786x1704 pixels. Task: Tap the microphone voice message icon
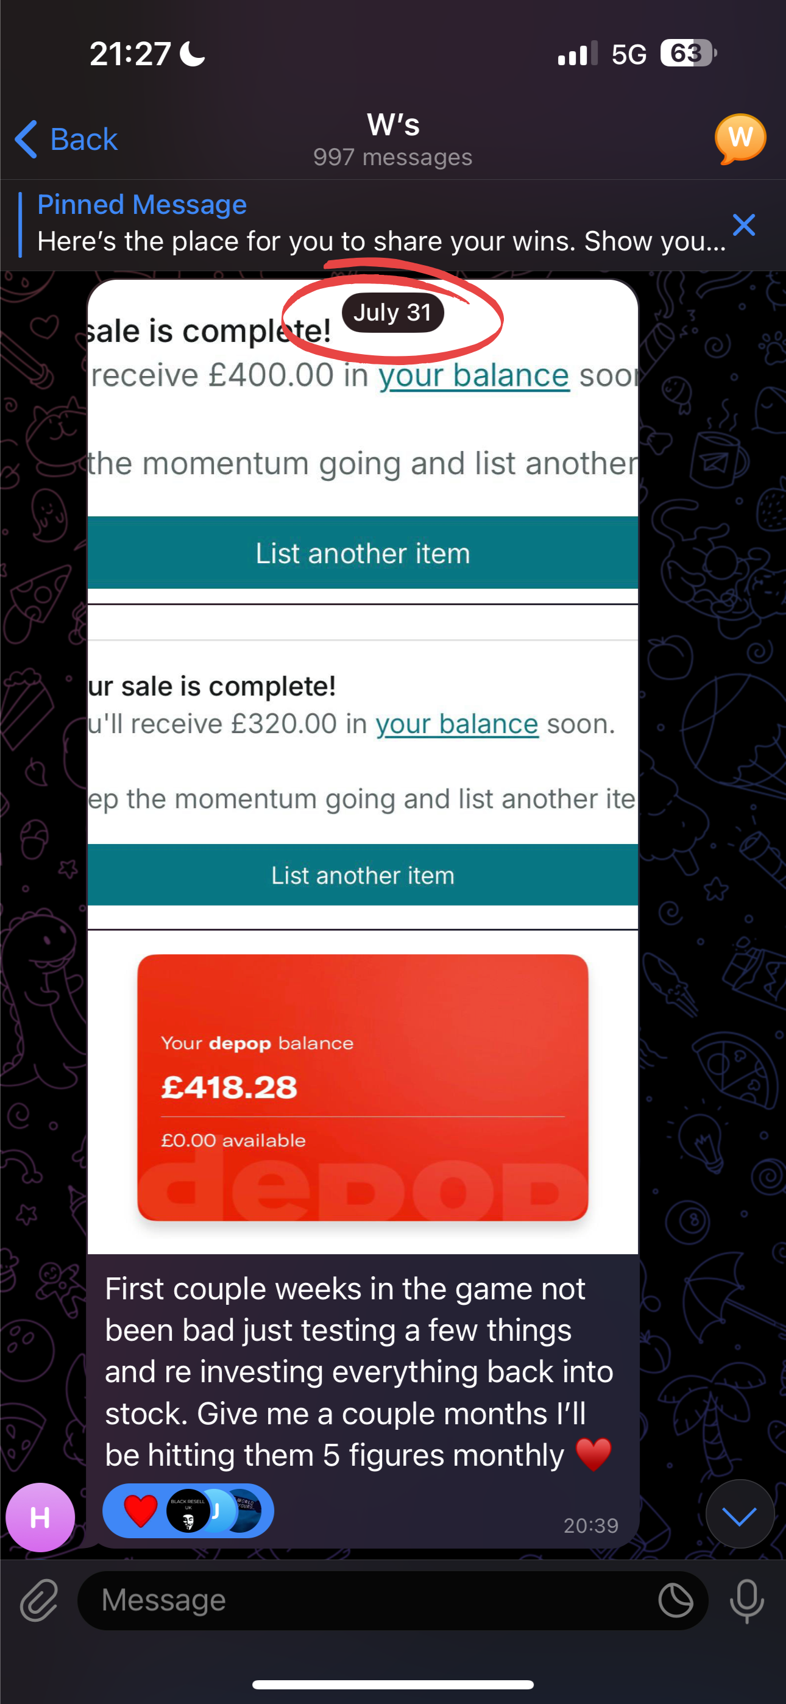pyautogui.click(x=746, y=1601)
